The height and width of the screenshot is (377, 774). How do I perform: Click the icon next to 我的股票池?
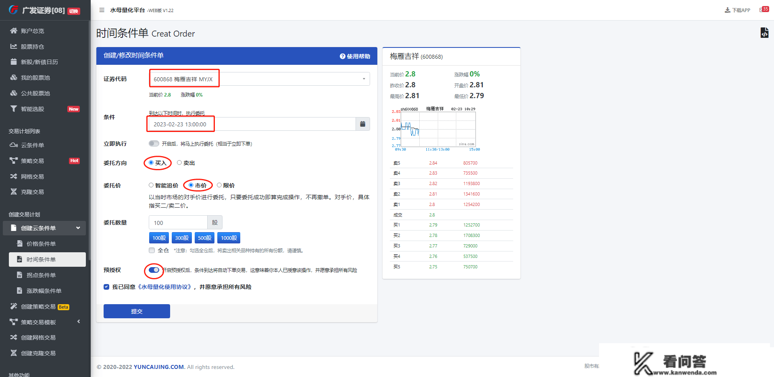(14, 77)
